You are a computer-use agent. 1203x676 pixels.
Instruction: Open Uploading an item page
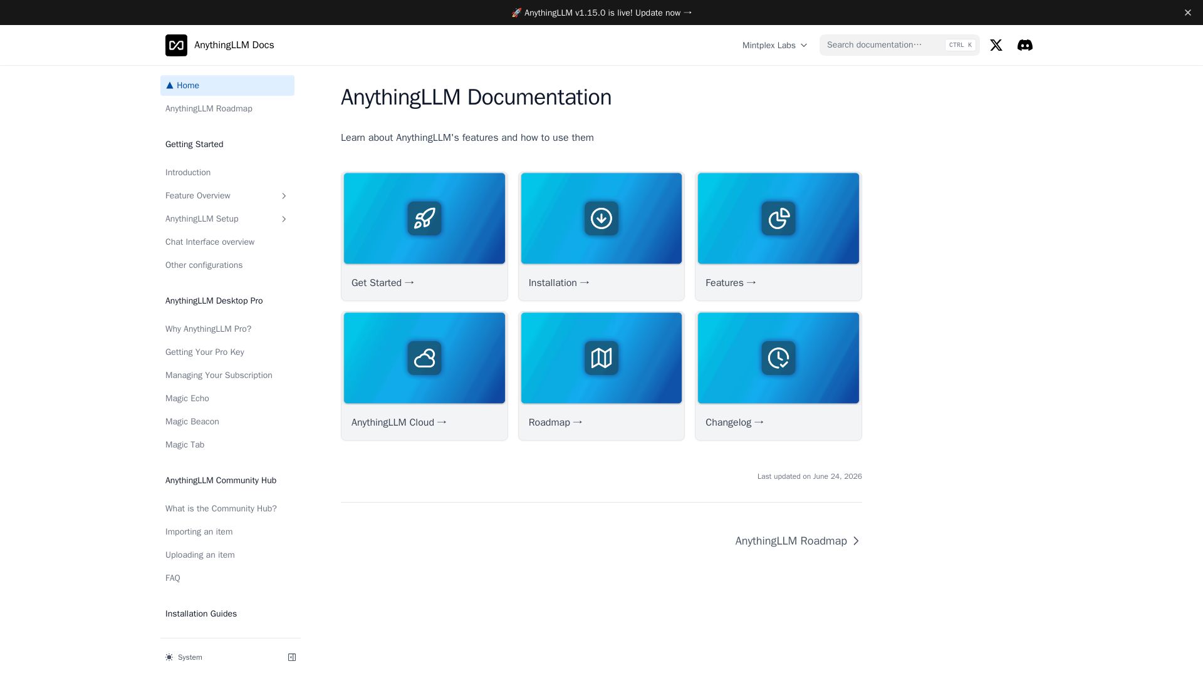coord(227,555)
